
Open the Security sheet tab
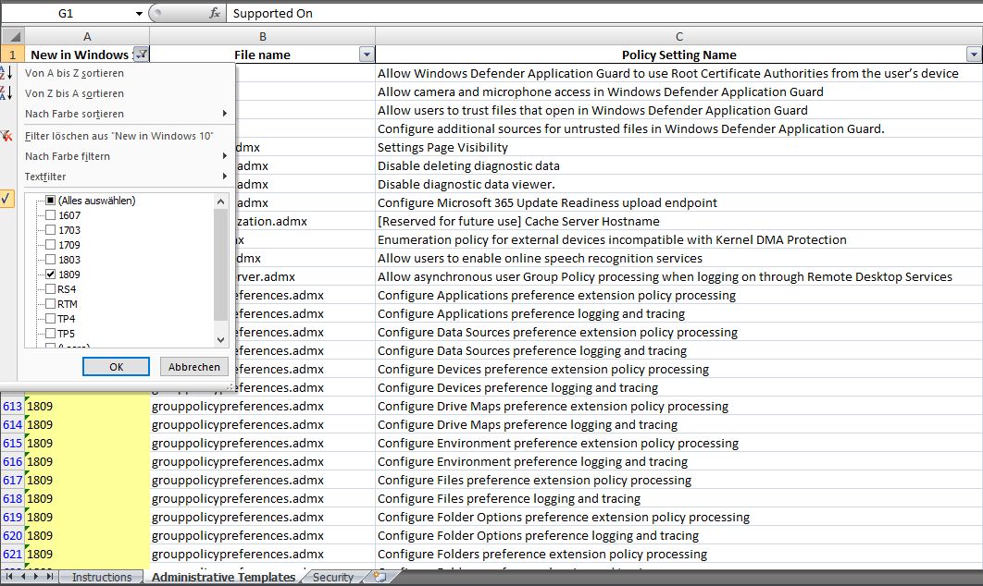tap(333, 577)
